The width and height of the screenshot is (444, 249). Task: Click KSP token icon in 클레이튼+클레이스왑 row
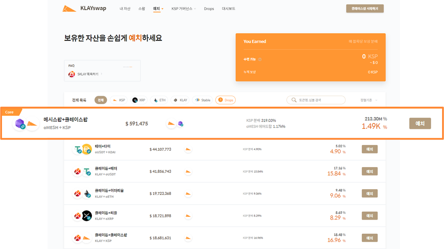pos(87,238)
